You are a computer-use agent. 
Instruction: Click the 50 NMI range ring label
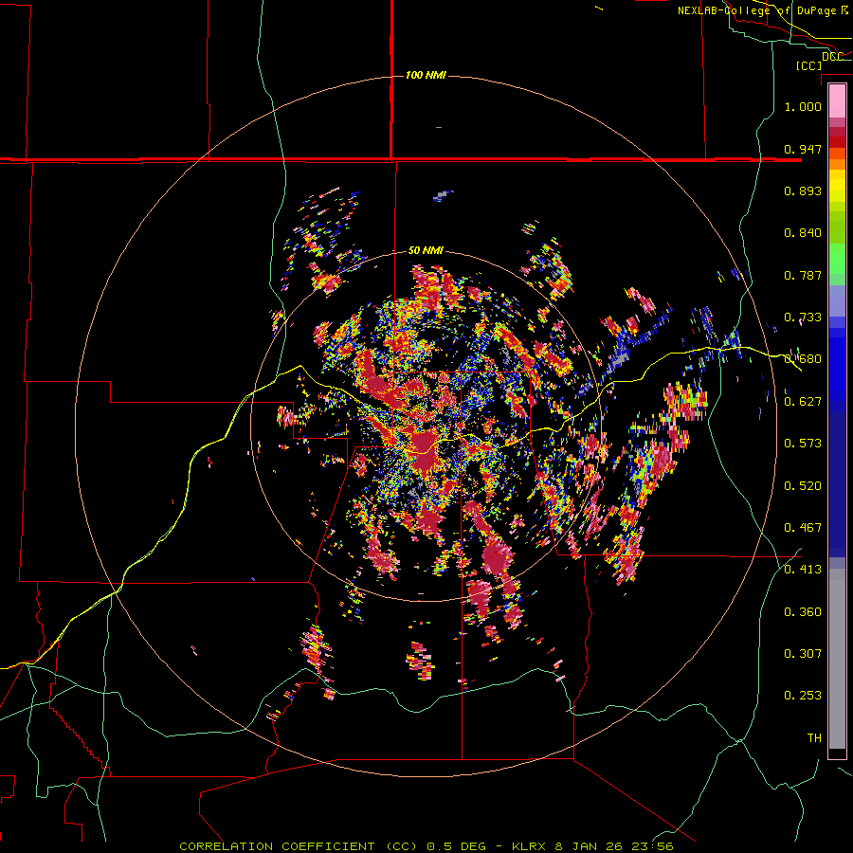(x=426, y=251)
